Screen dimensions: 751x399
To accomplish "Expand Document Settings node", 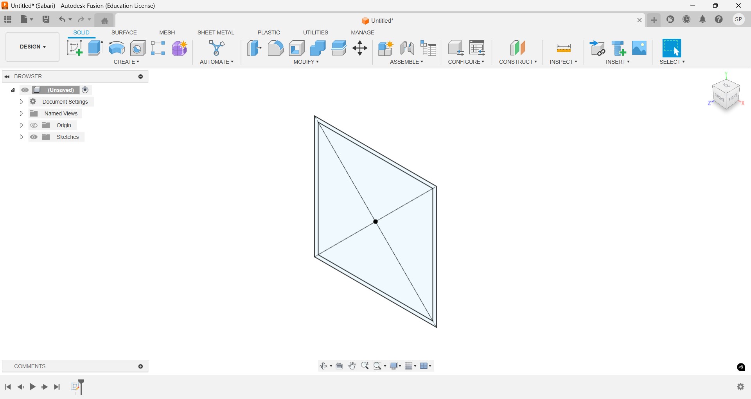I will point(22,102).
